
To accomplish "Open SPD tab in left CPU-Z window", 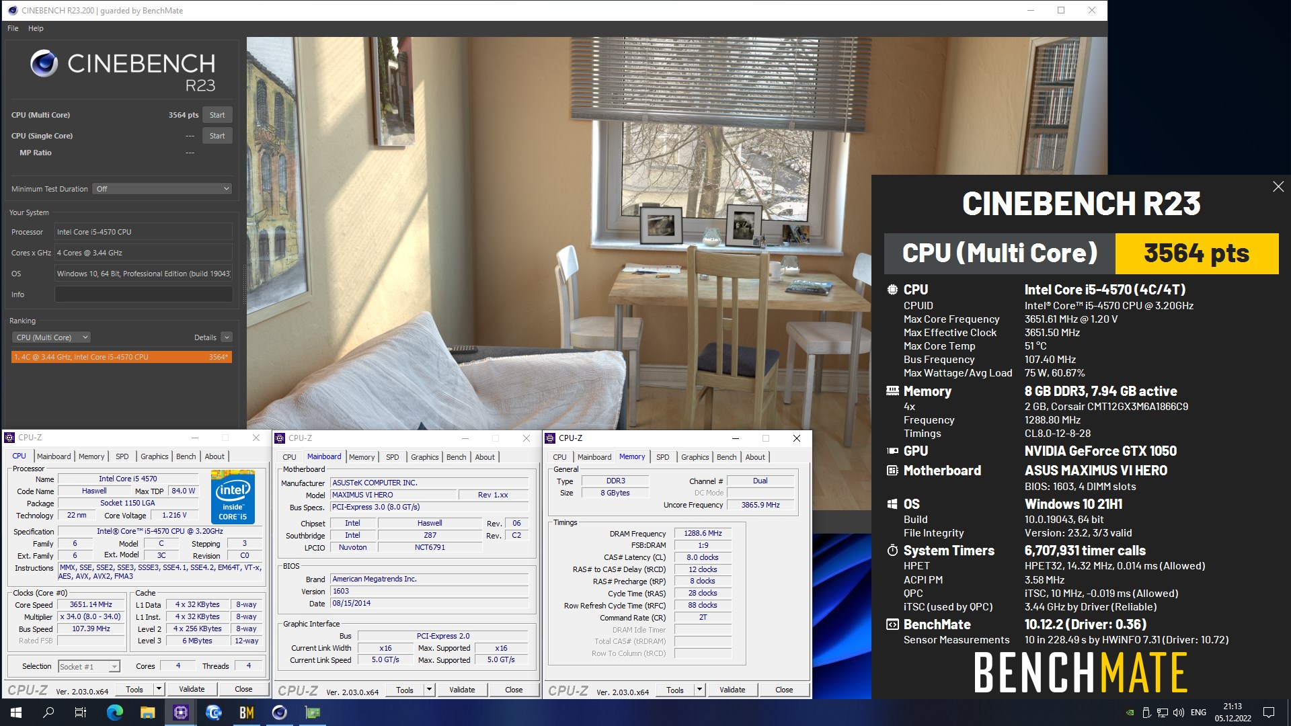I will click(x=122, y=456).
